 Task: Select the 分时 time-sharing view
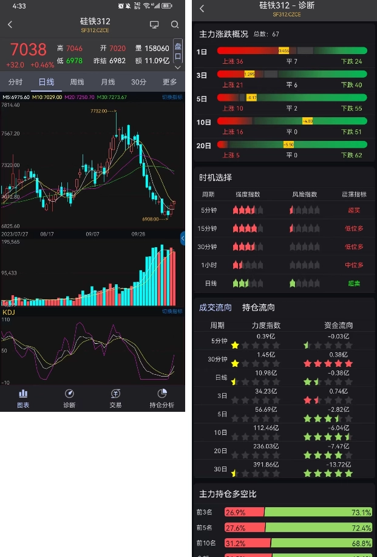(x=15, y=82)
